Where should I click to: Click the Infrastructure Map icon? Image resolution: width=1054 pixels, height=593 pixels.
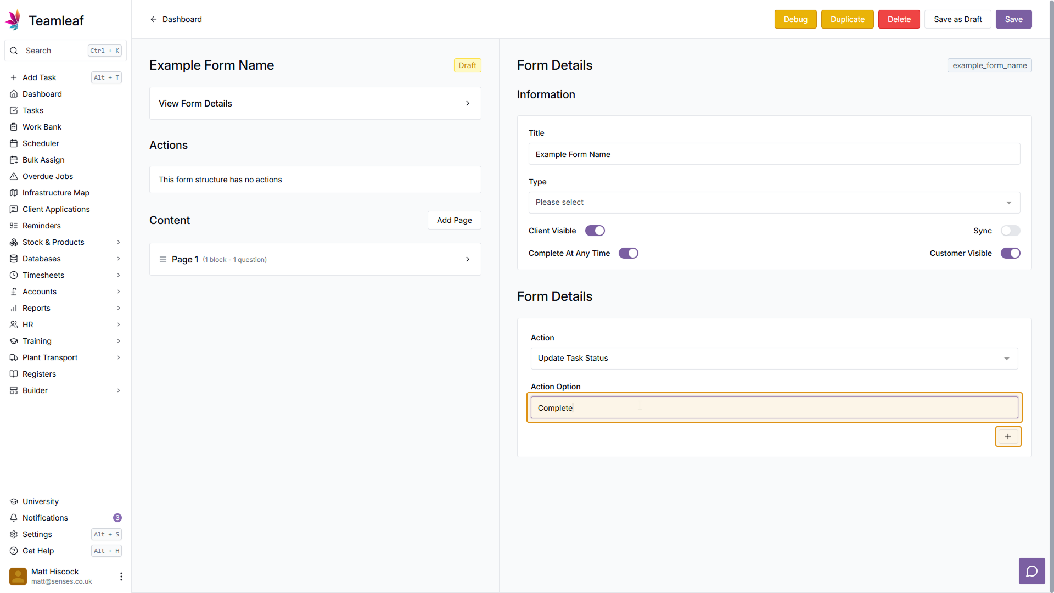point(14,193)
